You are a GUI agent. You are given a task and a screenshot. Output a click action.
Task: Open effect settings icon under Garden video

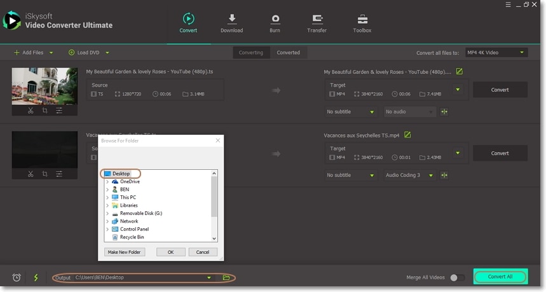(x=59, y=111)
